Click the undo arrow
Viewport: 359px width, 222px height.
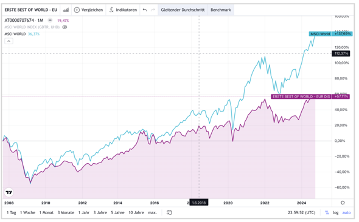145,10
